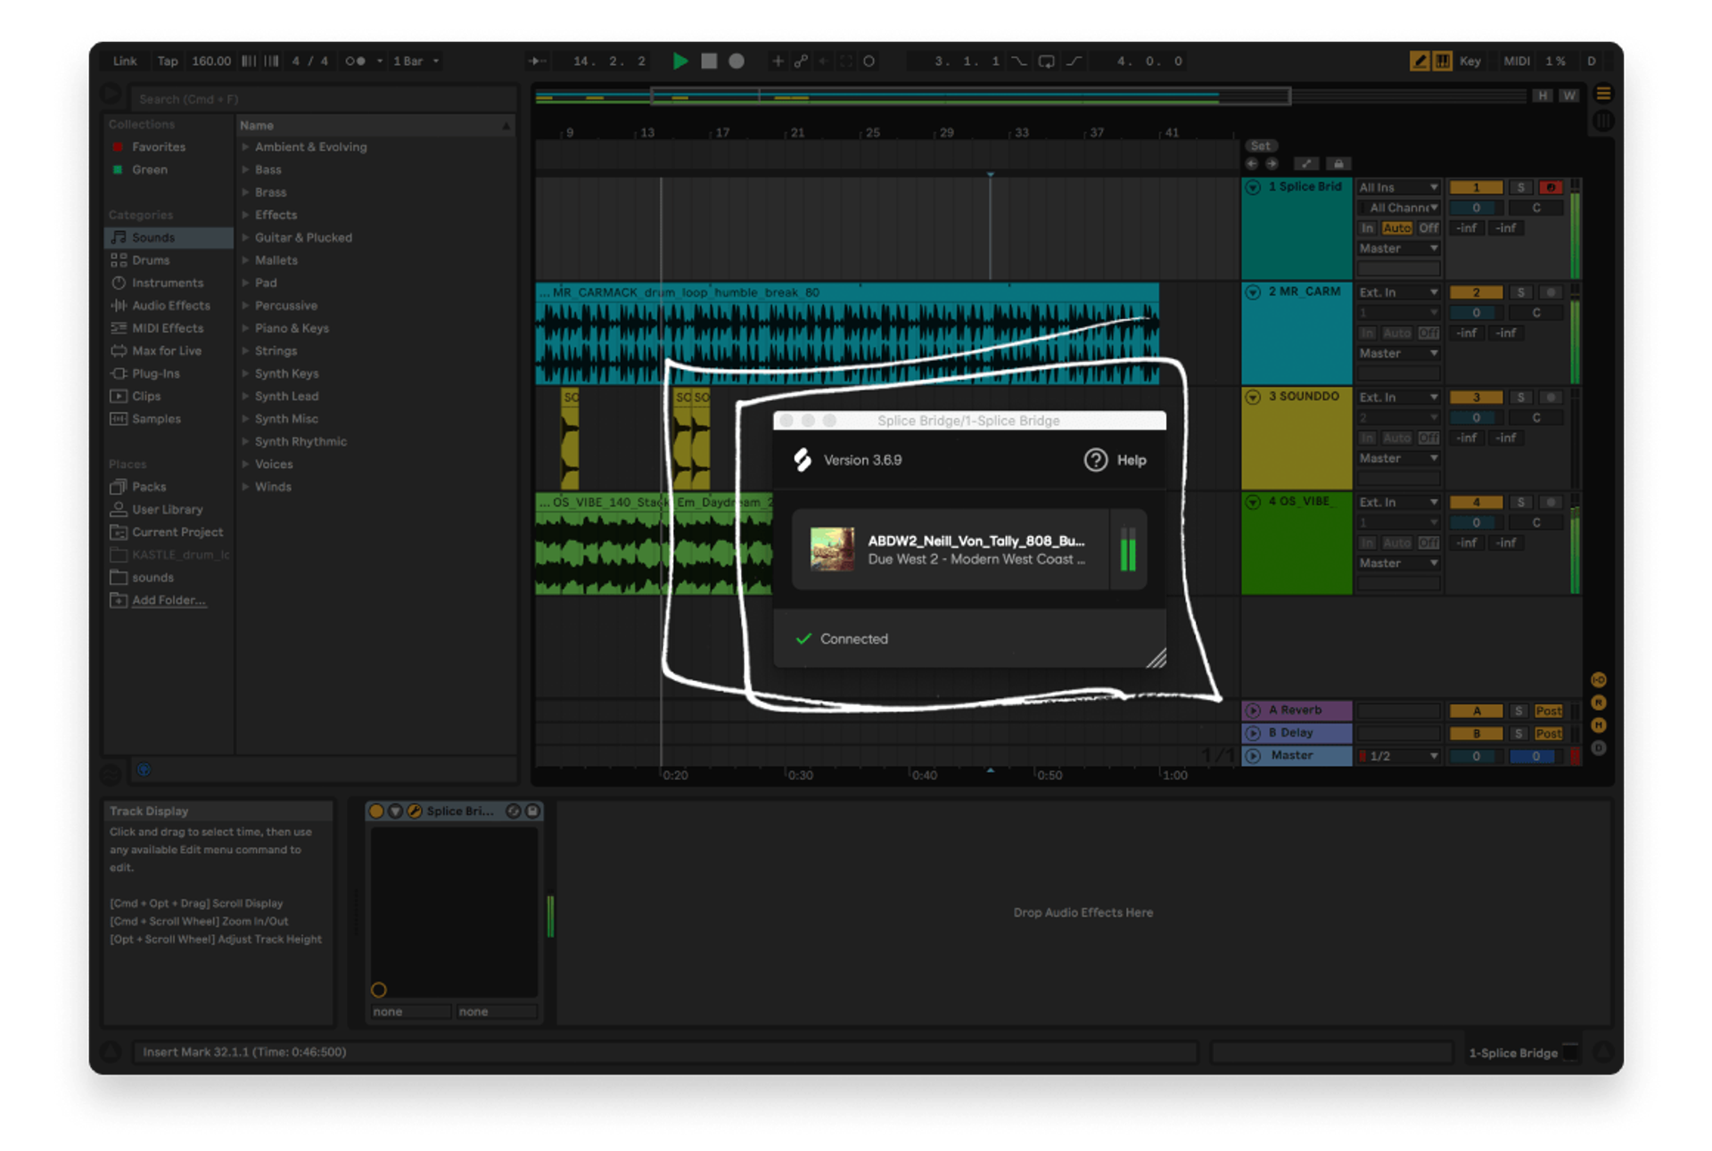The height and width of the screenshot is (1151, 1712).
Task: Click the Add Folder link
Action: 169,601
